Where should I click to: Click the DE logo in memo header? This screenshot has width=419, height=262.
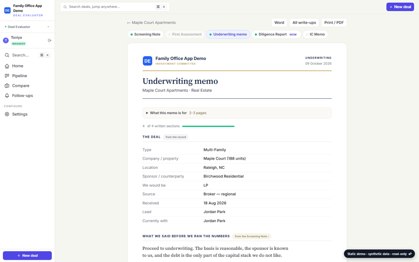coord(147,61)
